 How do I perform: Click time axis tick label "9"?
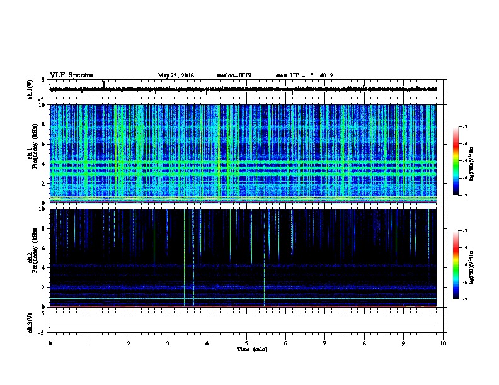tap(403, 343)
